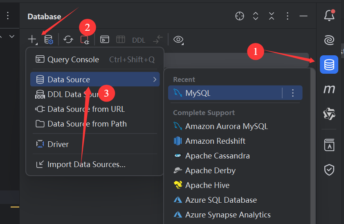Click the Deactivate (disconnect) data source icon
344x224 pixels.
[85, 40]
